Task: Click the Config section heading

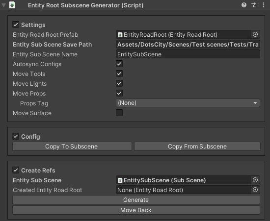Action: 30,137
